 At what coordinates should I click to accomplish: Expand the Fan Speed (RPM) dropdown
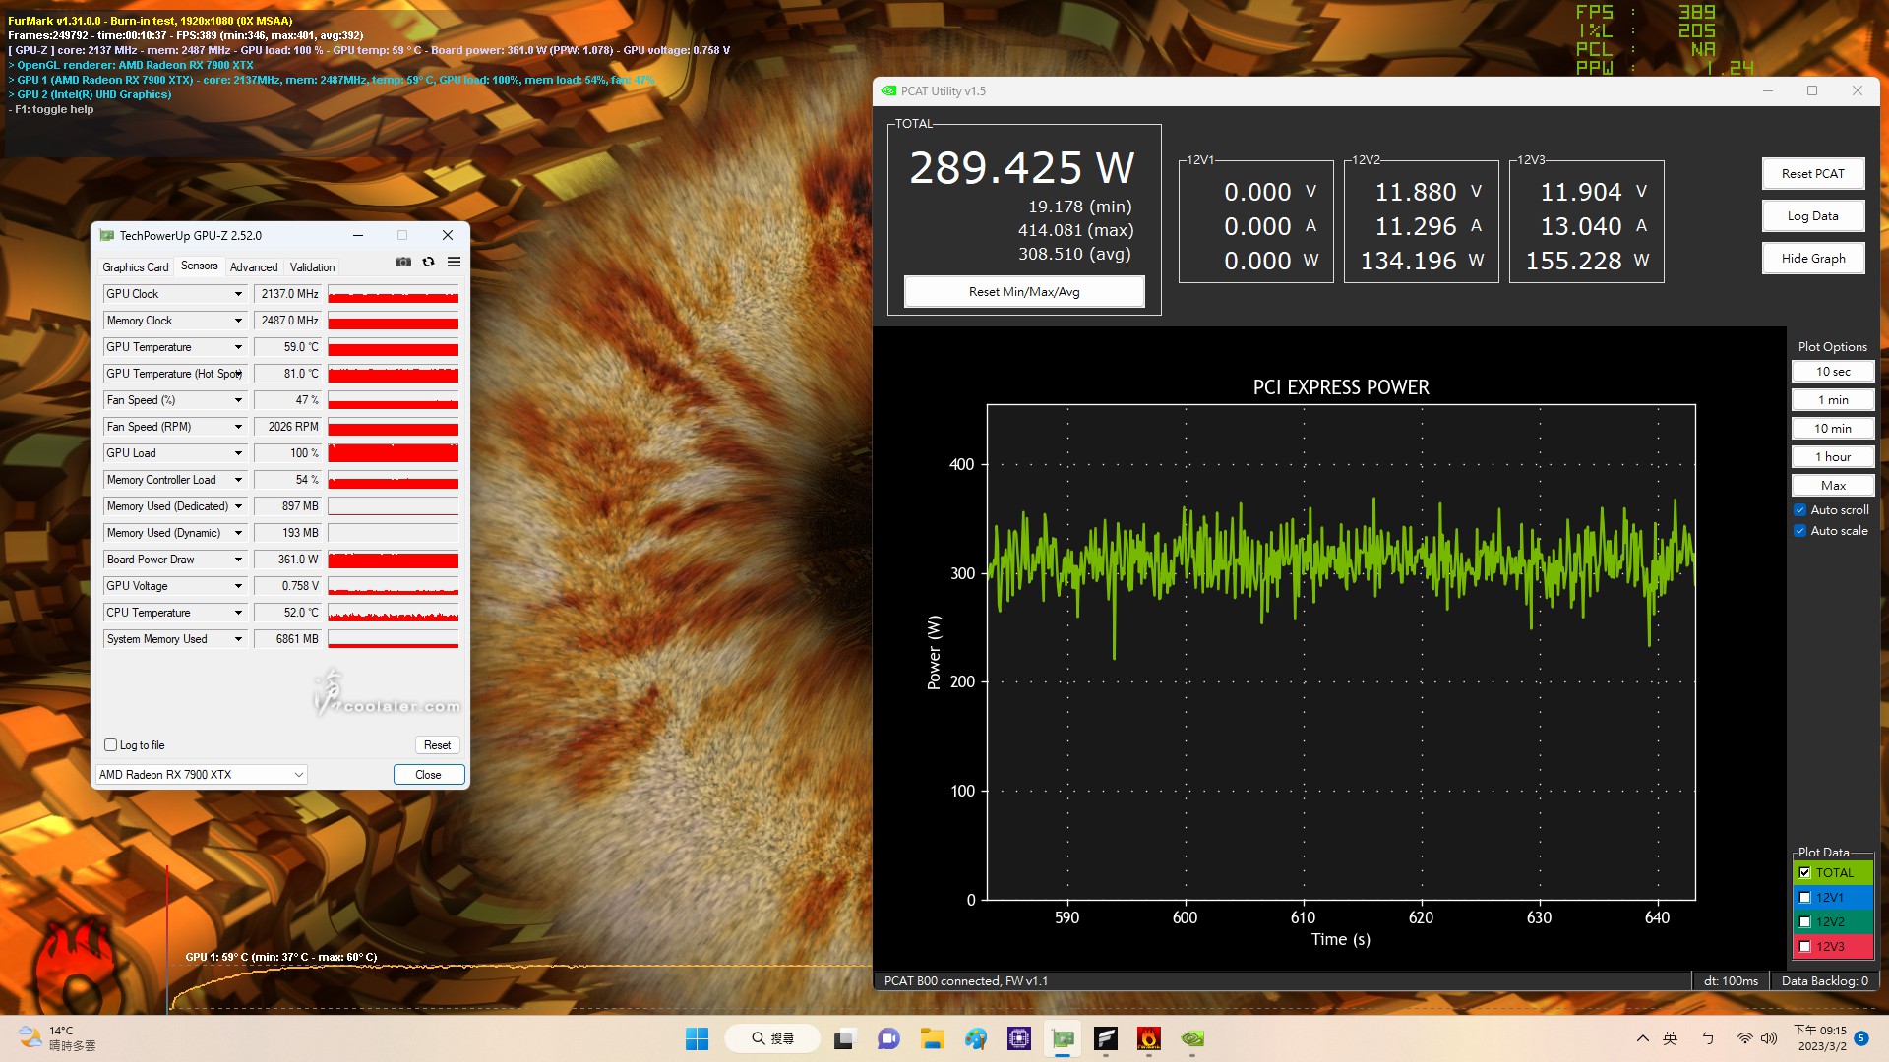coord(237,427)
